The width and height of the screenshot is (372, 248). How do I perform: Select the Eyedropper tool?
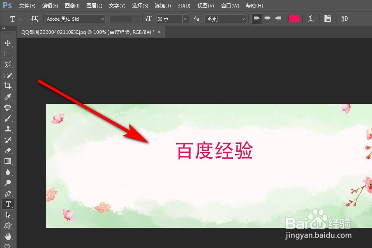(8, 97)
